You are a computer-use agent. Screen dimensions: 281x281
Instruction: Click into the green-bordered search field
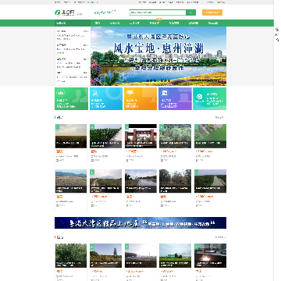(x=158, y=12)
